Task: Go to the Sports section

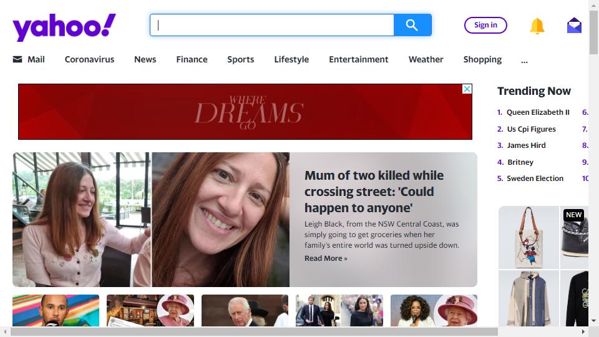Action: [241, 59]
